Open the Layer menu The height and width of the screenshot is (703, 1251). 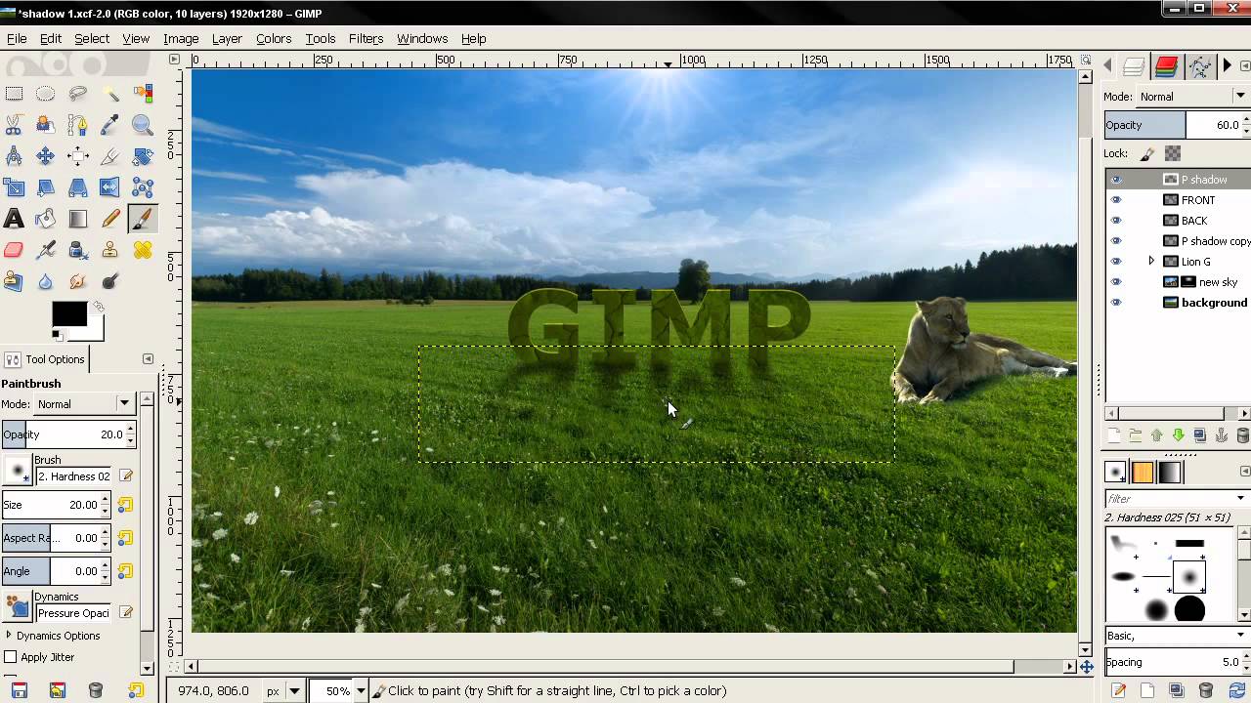[227, 38]
